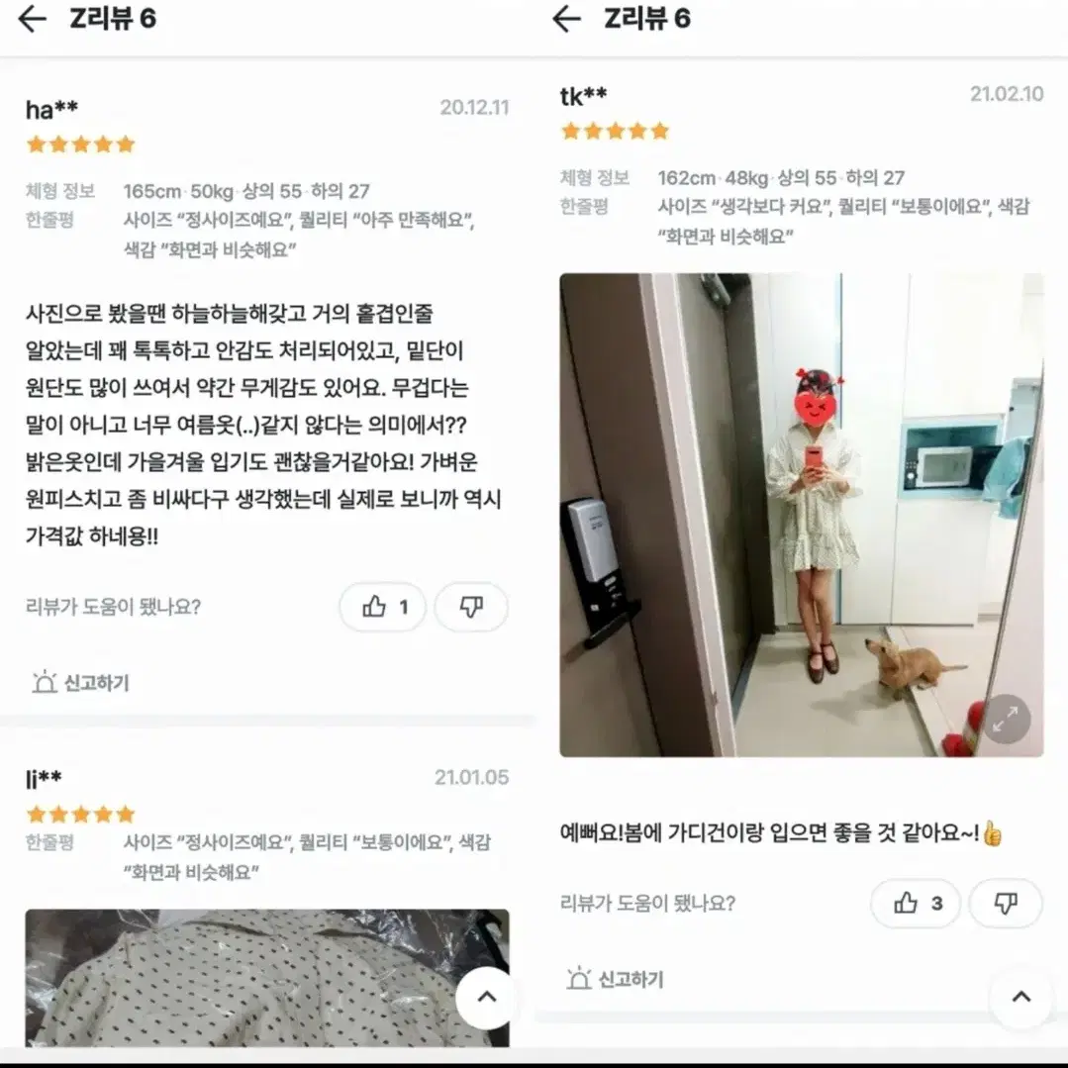Report the tk** review via 신고하기
This screenshot has height=1068, width=1068.
pos(615,979)
